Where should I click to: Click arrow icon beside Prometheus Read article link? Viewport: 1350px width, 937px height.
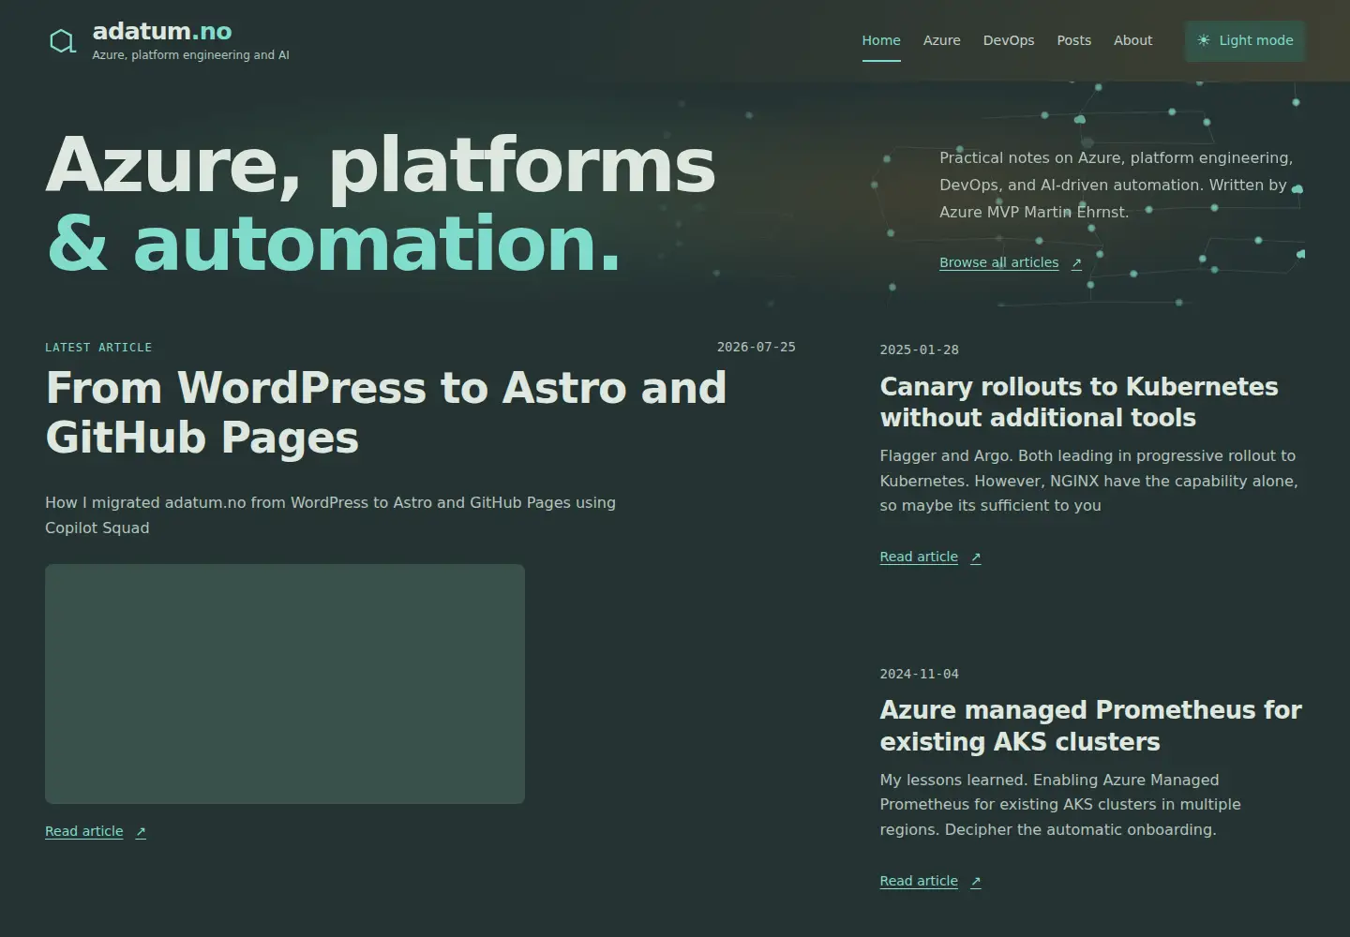(976, 882)
